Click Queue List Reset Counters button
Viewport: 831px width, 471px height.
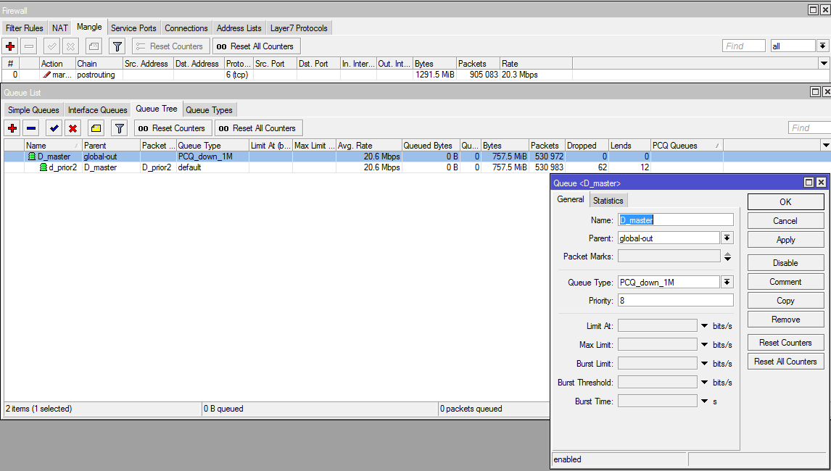173,128
